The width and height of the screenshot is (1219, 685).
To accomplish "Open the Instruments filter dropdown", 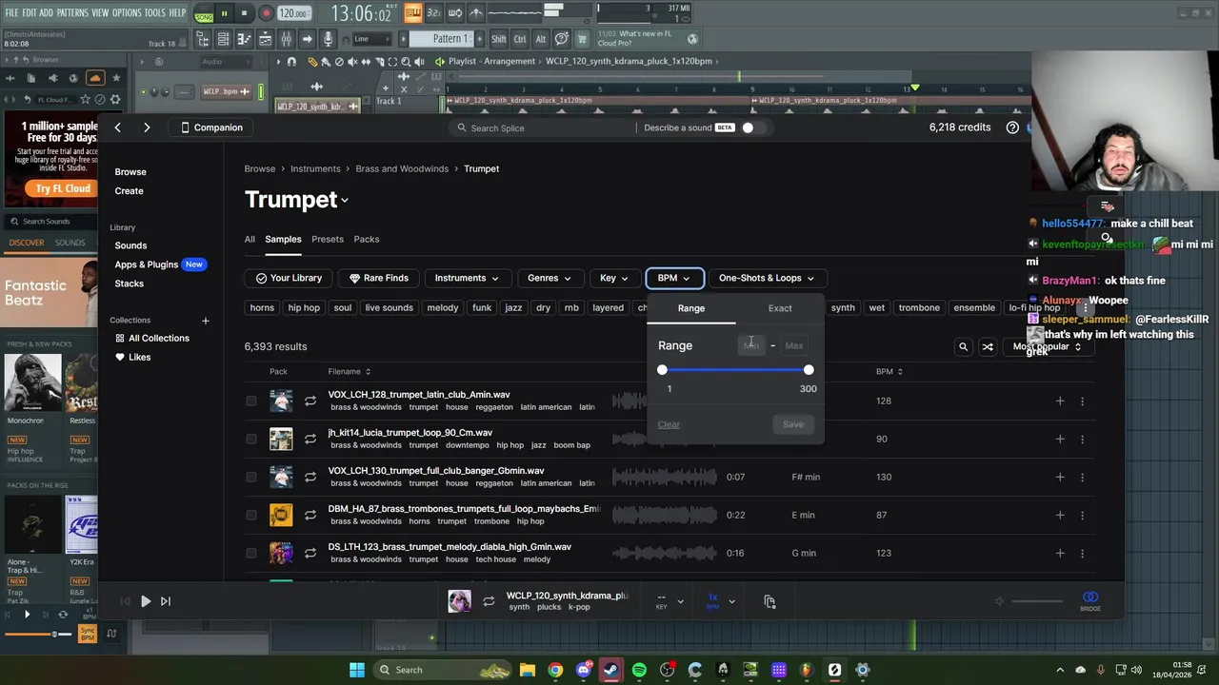I will pos(467,278).
